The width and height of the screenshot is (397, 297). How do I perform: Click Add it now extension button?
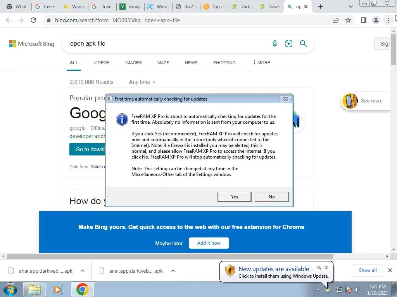209,243
